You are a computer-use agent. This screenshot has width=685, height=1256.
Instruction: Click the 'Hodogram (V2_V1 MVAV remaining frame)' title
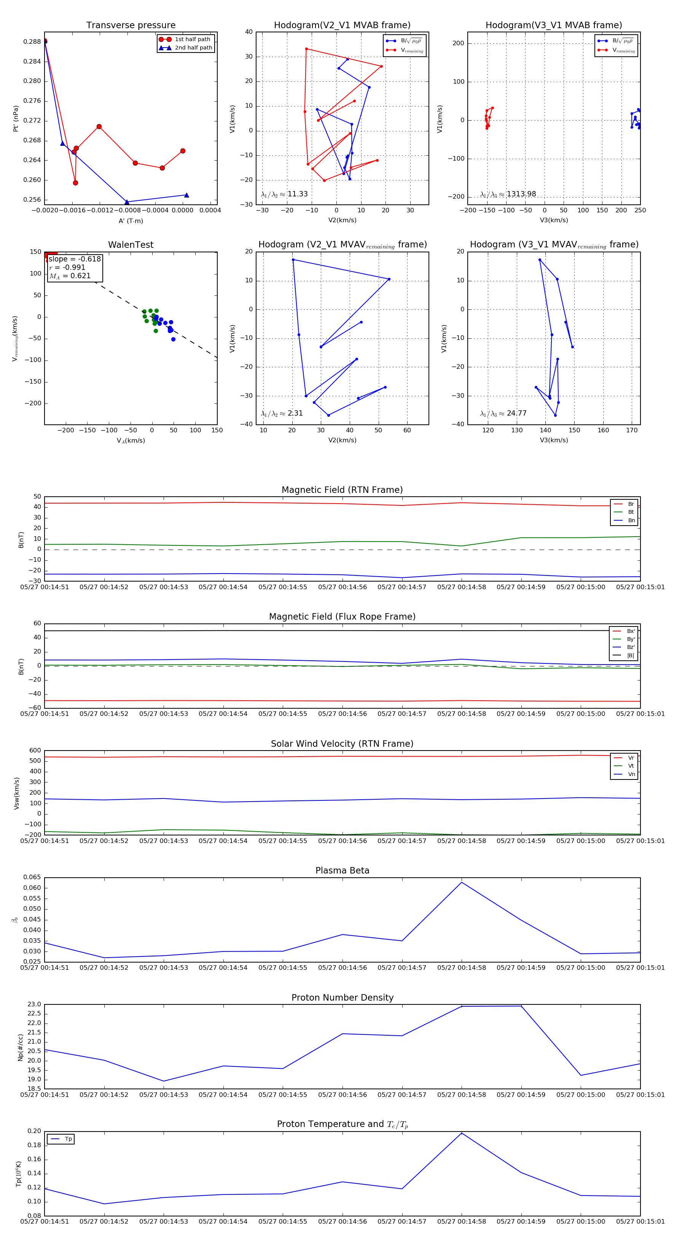pyautogui.click(x=342, y=245)
